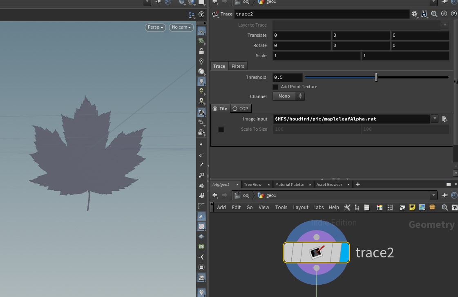Click the Image Input file path field
Image resolution: width=458 pixels, height=297 pixels.
351,119
